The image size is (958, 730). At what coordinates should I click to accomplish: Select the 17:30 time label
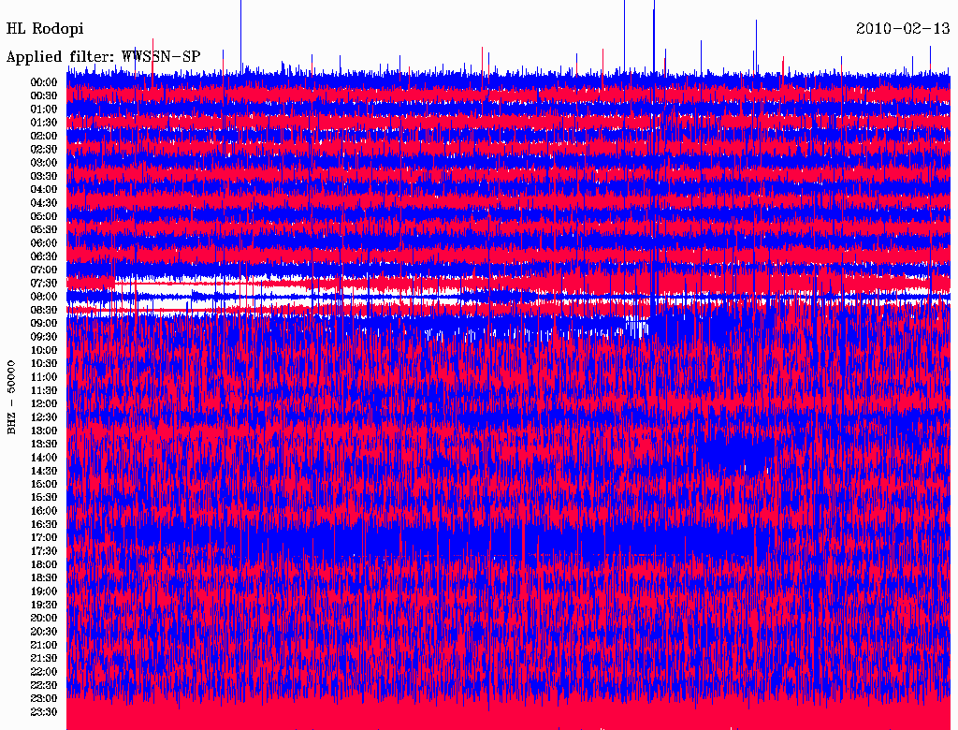(x=44, y=551)
